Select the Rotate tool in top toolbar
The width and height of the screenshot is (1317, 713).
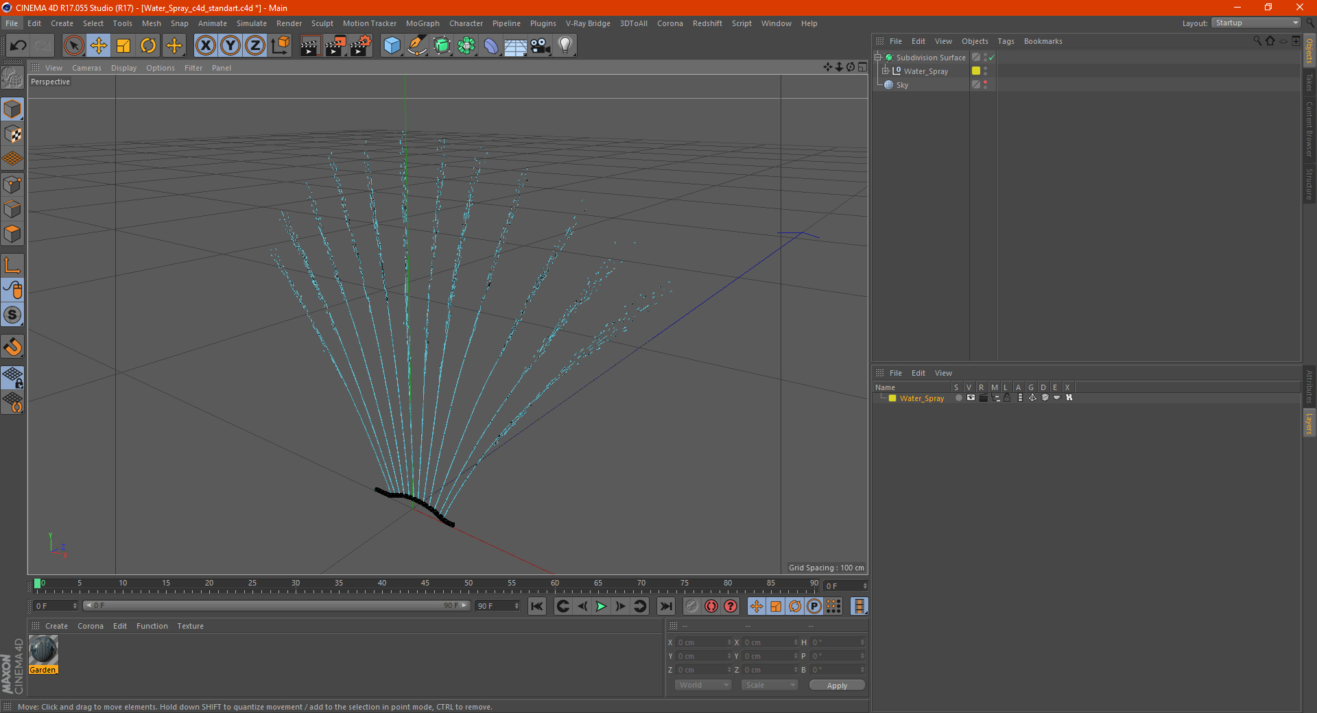(x=148, y=46)
